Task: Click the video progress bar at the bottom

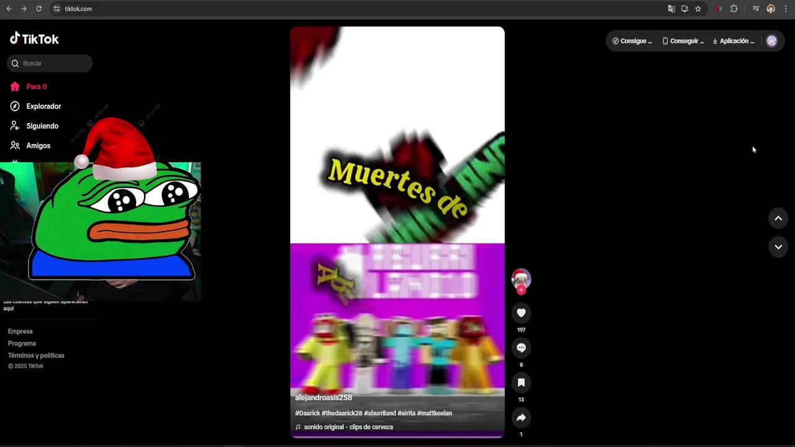Action: pos(397,436)
